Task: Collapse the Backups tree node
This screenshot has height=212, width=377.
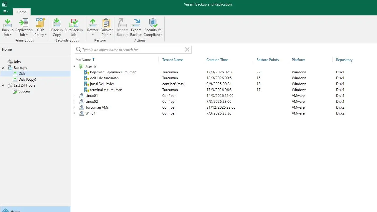Action: pyautogui.click(x=3, y=68)
